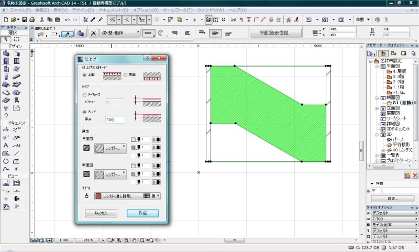The width and height of the screenshot is (419, 252).
Task: Expand the 立面図 tree node
Action: pos(377,108)
